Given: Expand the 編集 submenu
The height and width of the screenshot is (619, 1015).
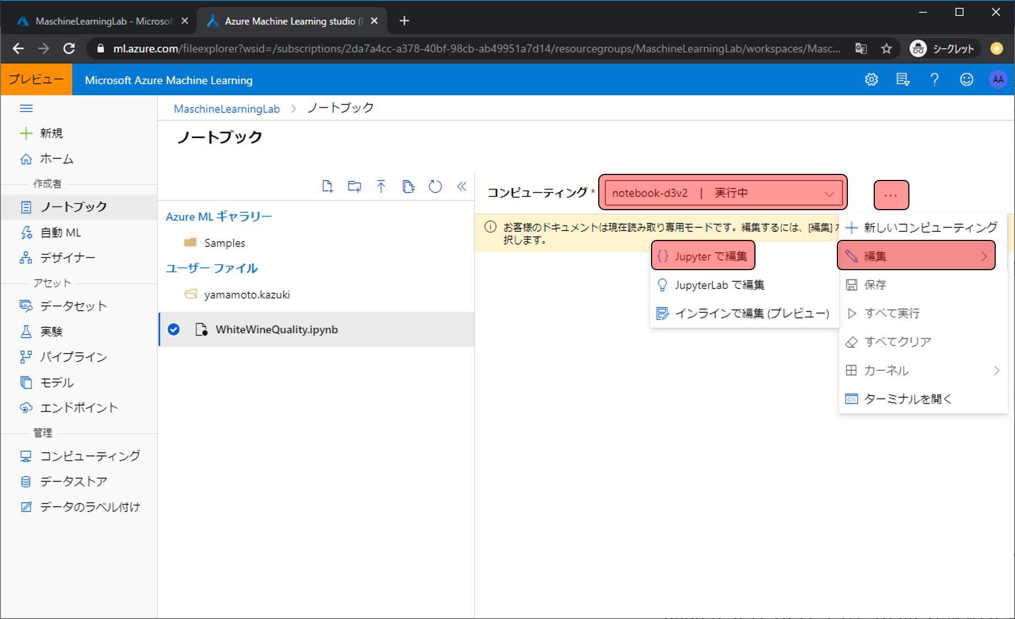Looking at the screenshot, I should point(916,256).
